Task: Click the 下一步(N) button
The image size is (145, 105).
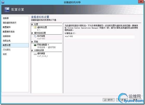Action: (x=122, y=100)
